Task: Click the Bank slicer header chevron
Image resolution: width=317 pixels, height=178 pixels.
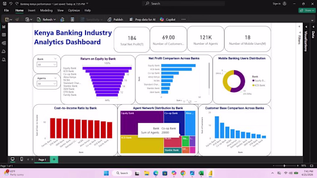Action: coord(55,59)
